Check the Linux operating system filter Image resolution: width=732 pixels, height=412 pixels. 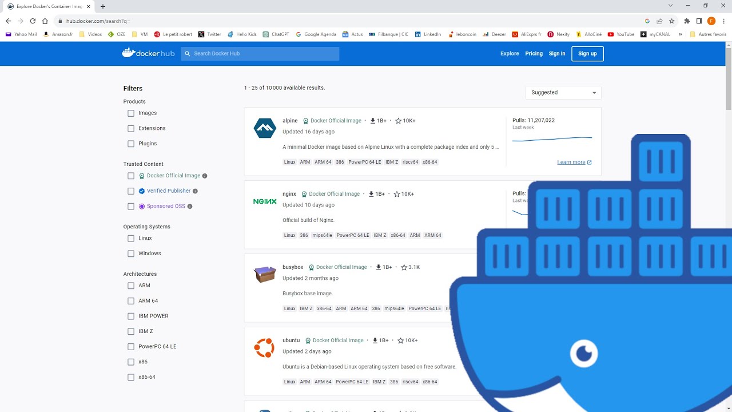tap(131, 238)
